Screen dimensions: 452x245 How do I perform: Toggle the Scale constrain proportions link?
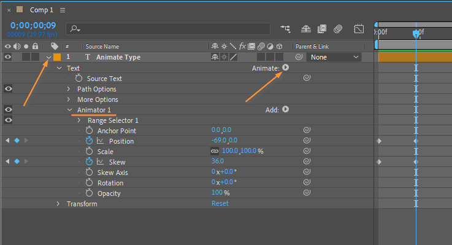(x=215, y=151)
